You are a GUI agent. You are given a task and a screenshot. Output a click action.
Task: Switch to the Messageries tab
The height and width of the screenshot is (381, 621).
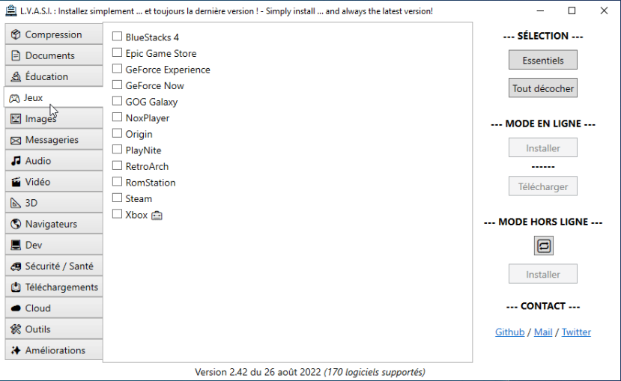(x=54, y=140)
